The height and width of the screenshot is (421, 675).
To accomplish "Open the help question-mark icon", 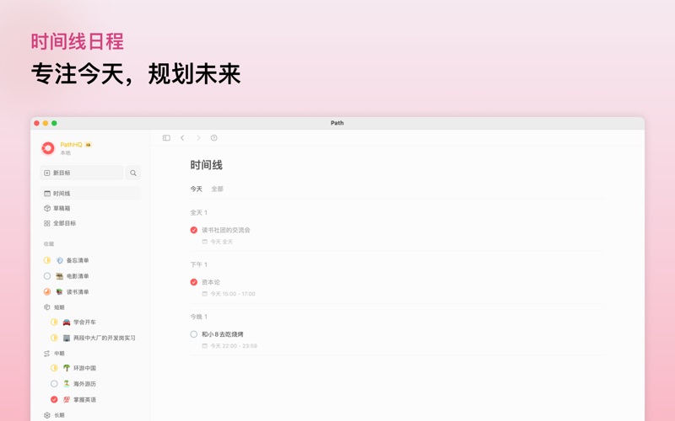I will 214,138.
